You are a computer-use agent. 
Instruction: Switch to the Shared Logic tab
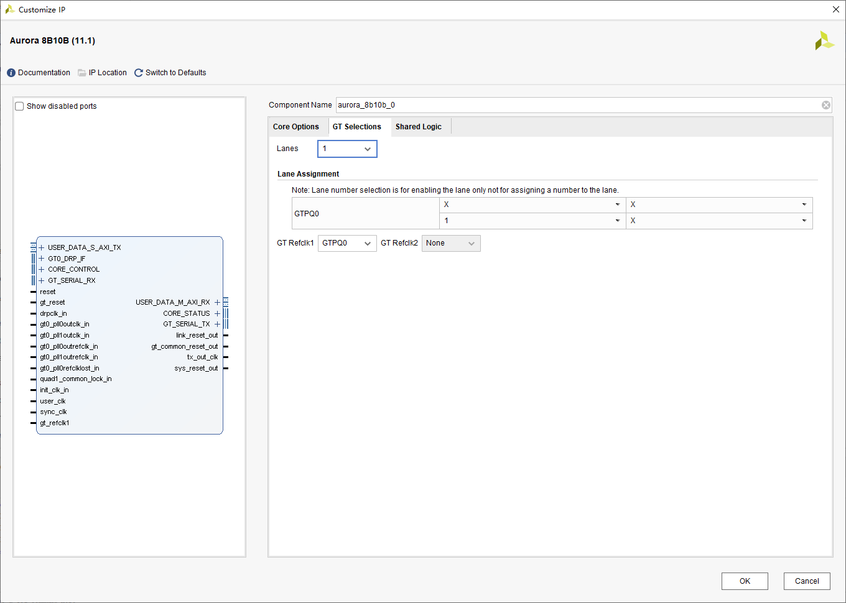point(419,127)
